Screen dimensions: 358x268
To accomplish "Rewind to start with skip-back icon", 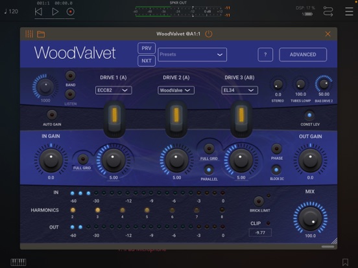I will [x=38, y=12].
